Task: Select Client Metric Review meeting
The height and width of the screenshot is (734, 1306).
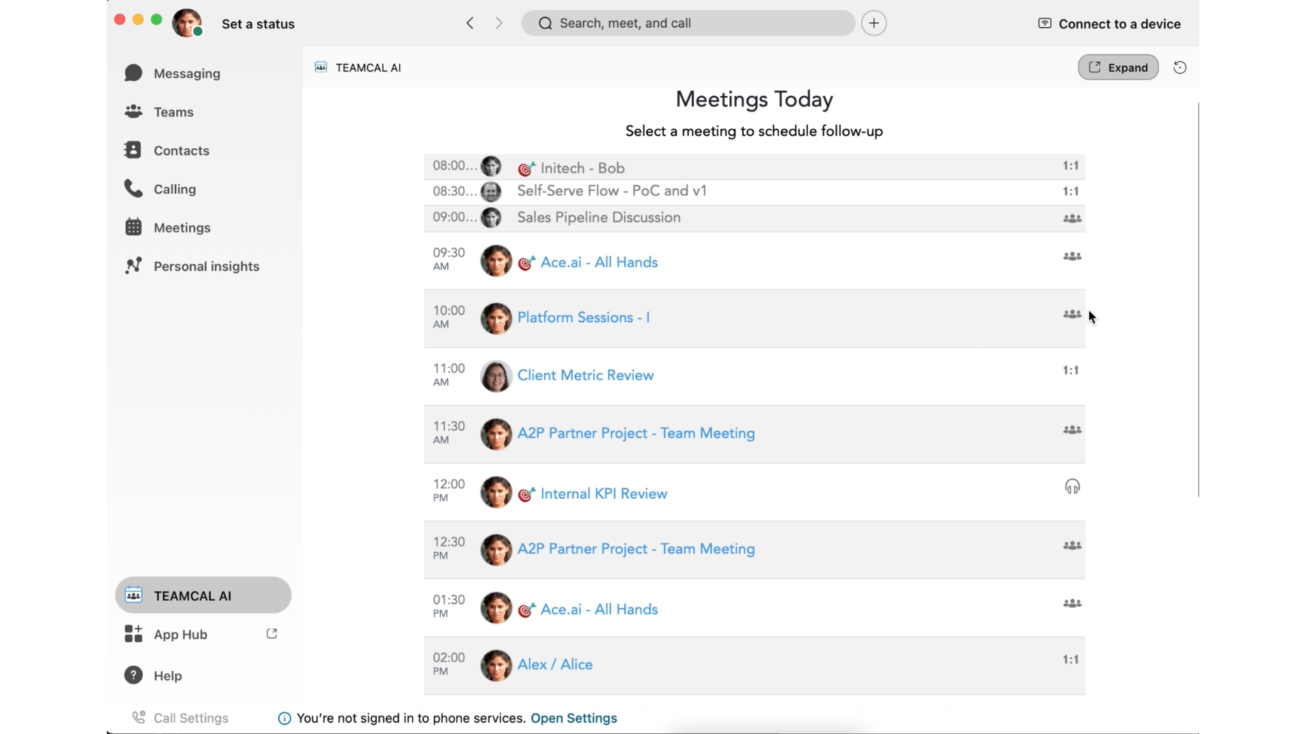Action: [754, 377]
